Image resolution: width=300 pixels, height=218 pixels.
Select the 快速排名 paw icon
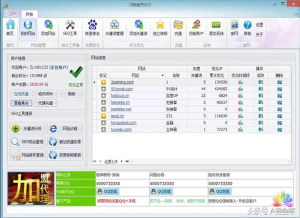pos(92,26)
